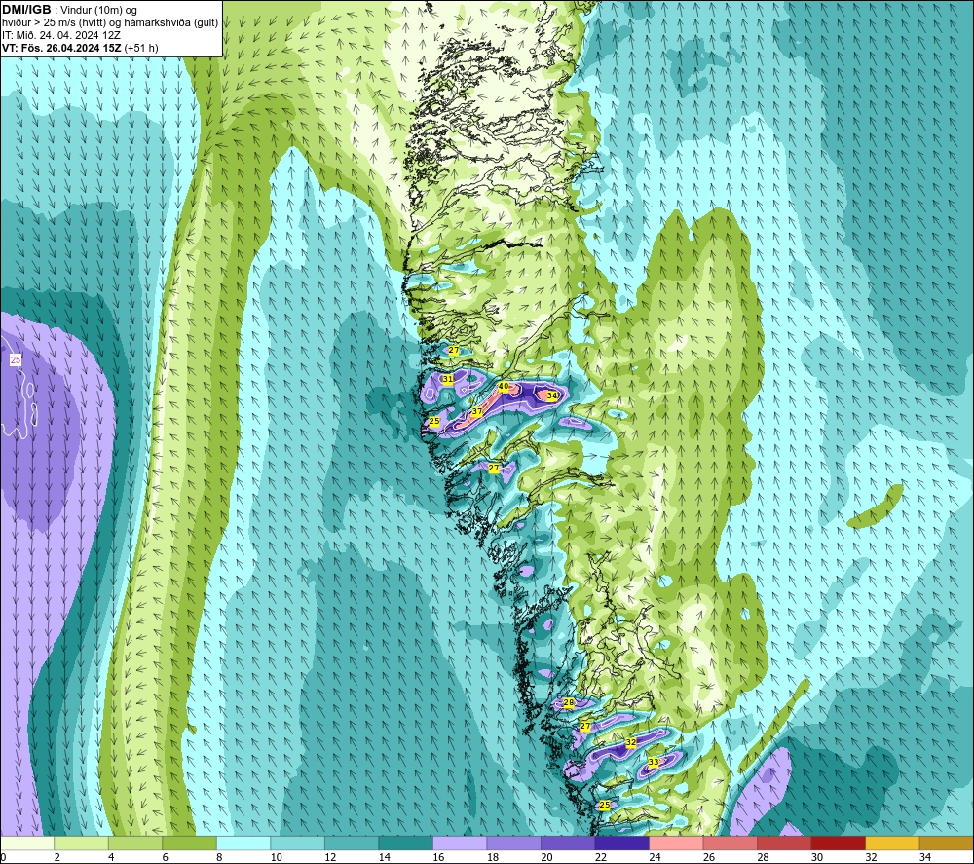The width and height of the screenshot is (974, 864).
Task: Pick the 30–32 m/s dark red legend swatch
Action: [x=838, y=843]
